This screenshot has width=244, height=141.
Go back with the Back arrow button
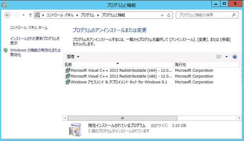click(x=7, y=15)
